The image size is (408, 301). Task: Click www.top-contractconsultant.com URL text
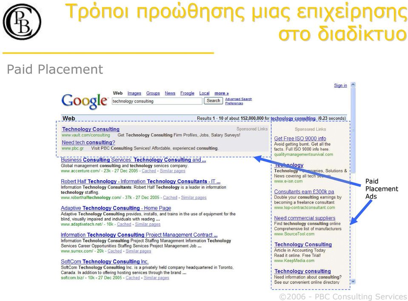pos(305,208)
